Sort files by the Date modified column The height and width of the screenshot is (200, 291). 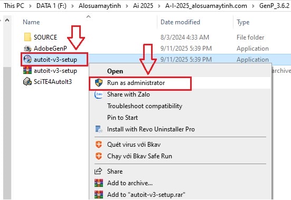point(180,22)
